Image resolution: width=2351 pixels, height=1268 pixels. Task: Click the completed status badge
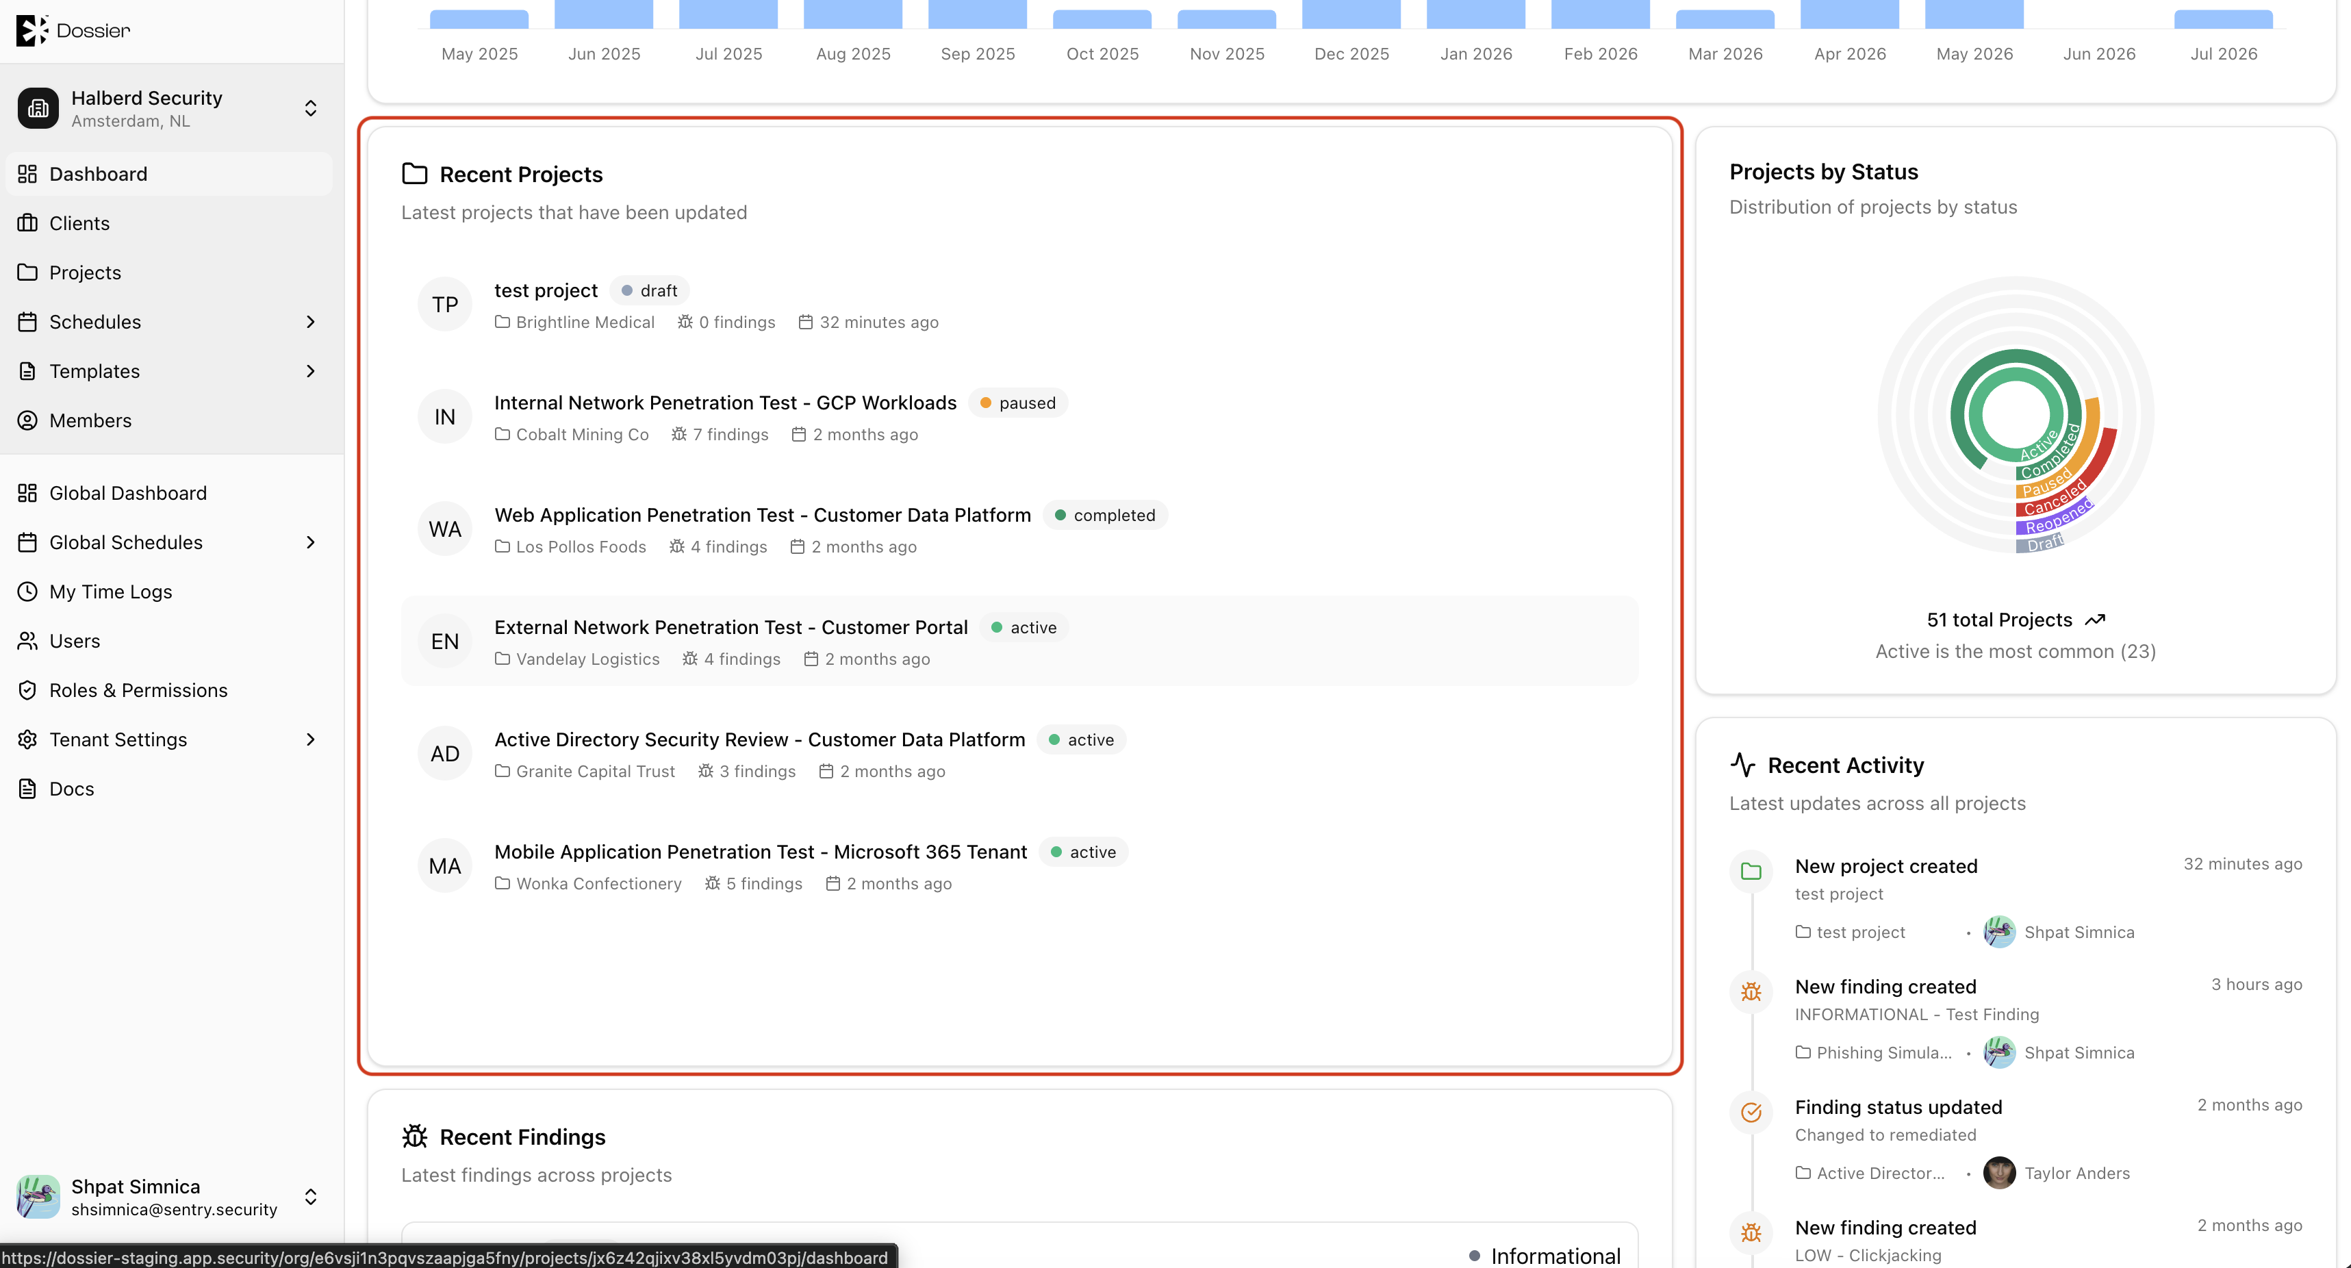pyautogui.click(x=1105, y=515)
